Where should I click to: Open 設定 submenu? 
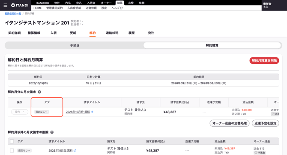(x=104, y=8)
